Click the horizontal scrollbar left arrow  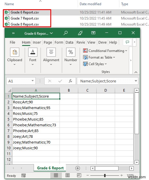(x=93, y=169)
